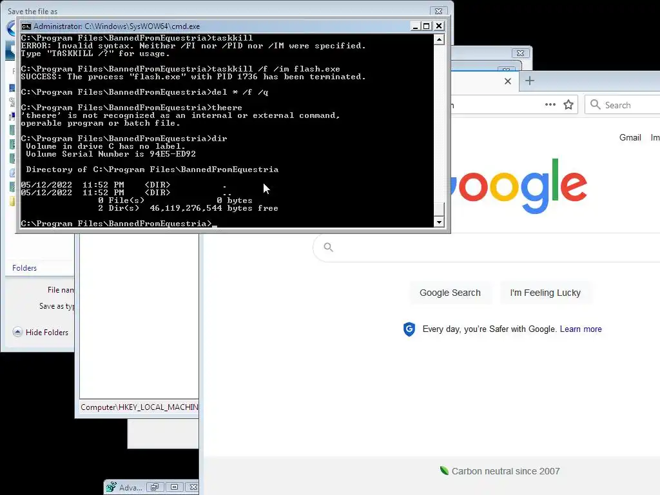Click the Google Search button
The height and width of the screenshot is (495, 660).
pyautogui.click(x=450, y=293)
